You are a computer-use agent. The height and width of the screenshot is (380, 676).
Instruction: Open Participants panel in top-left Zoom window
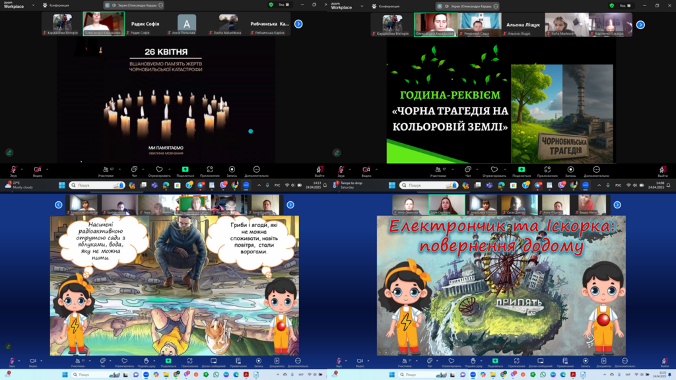coord(106,171)
